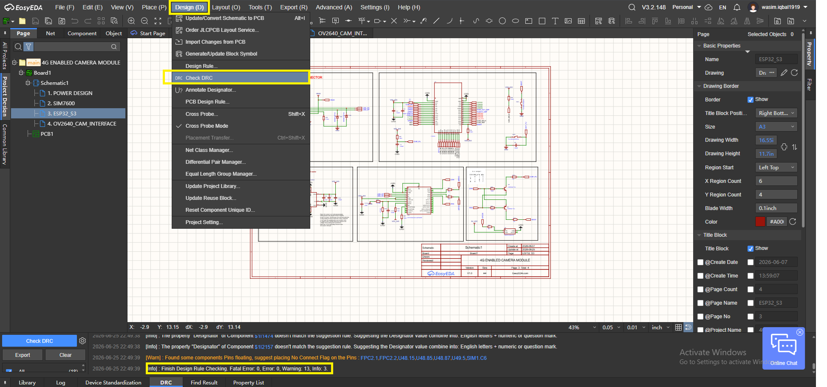Select the Text tool icon
Viewport: 827px width, 387px height.
[x=555, y=21]
